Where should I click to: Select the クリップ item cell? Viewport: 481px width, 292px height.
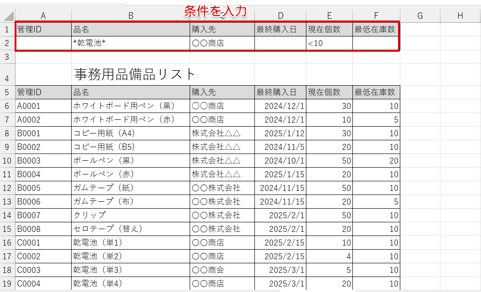tap(130, 215)
